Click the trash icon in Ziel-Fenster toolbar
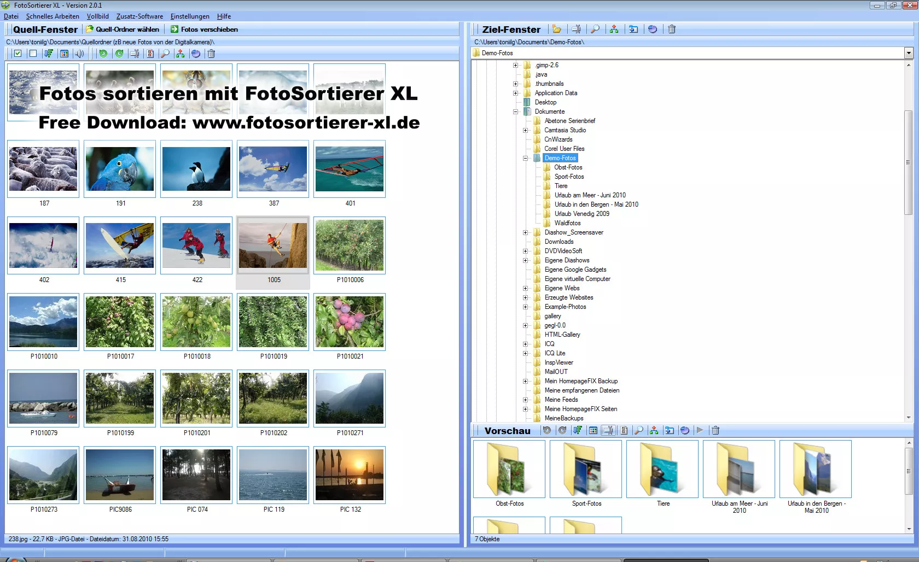Viewport: 919px width, 562px height. 672,30
